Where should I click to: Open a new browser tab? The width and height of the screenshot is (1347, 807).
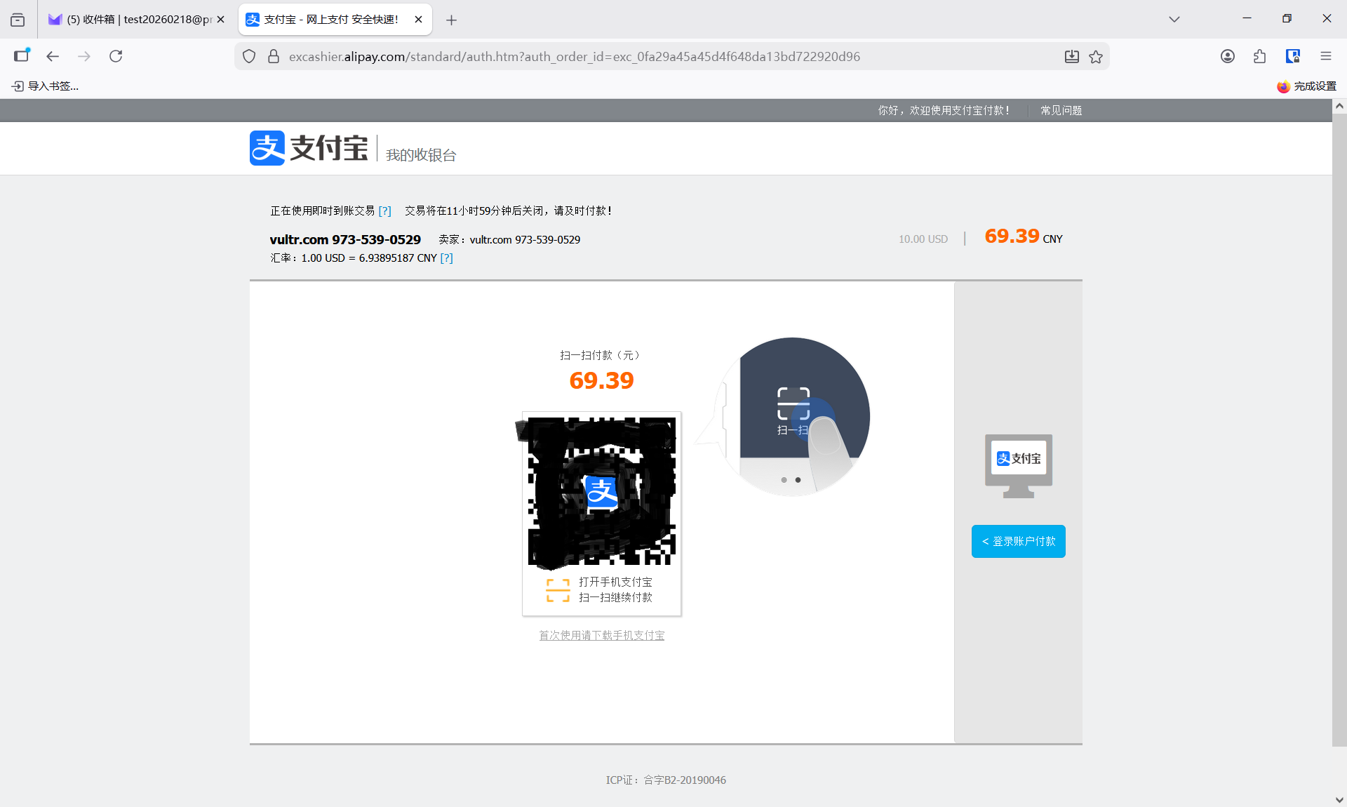tap(451, 20)
